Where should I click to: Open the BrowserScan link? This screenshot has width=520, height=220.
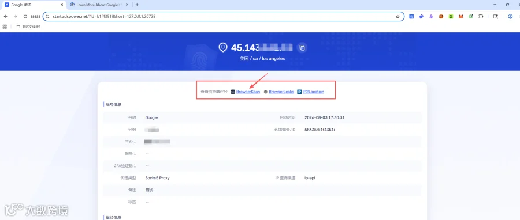click(x=248, y=92)
